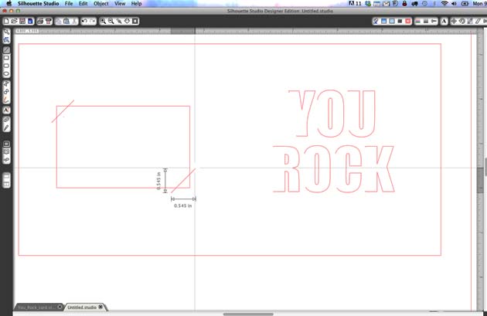487x316 pixels.
Task: Select the Rounded Rectangle tool
Action: 6,66
